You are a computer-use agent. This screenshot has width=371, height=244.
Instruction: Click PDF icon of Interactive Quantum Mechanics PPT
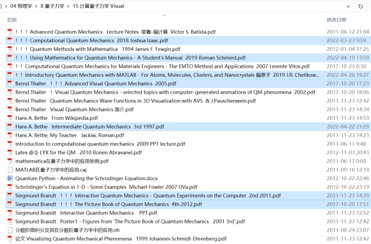point(10,213)
